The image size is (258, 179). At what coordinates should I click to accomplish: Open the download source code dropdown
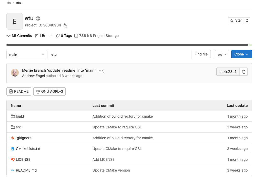pos(222,54)
